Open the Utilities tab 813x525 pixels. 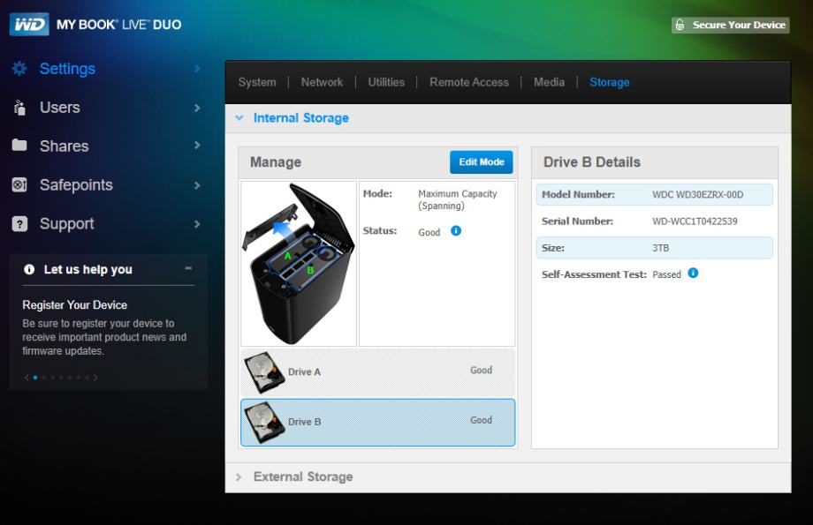coord(386,82)
